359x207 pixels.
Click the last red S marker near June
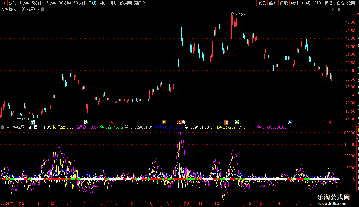pos(330,123)
